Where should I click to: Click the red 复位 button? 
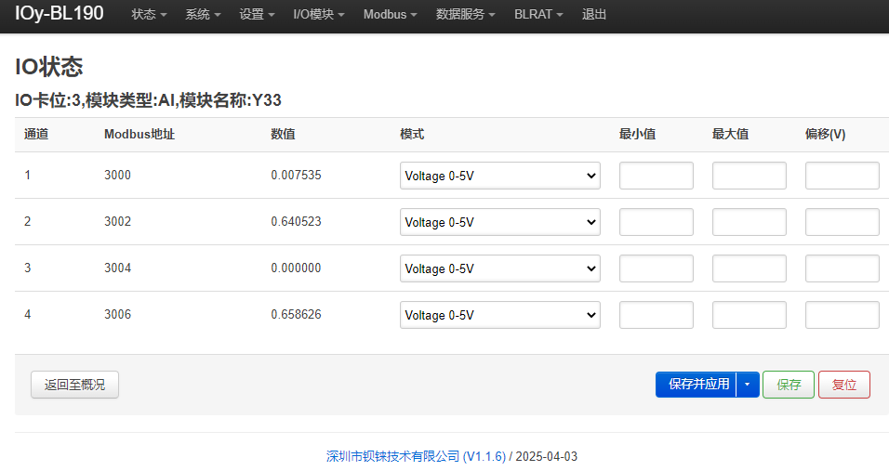pos(844,385)
